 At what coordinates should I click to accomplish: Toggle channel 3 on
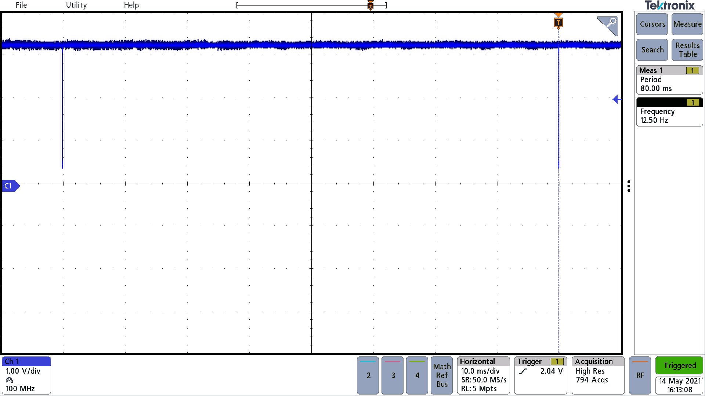pyautogui.click(x=393, y=375)
